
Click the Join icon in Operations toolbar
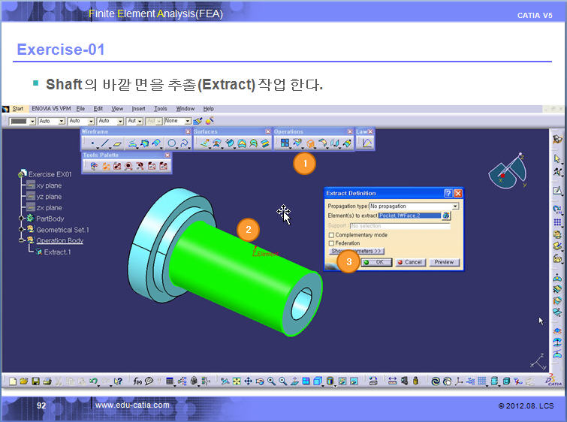(x=285, y=143)
